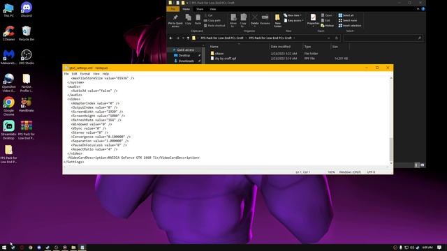
Task: Open Notepad's View menu
Action: click(96, 74)
